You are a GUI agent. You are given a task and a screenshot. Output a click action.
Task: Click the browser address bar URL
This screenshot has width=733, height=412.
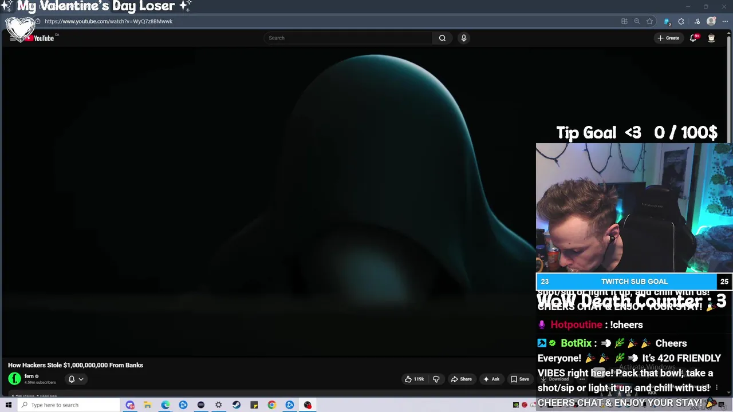108,21
